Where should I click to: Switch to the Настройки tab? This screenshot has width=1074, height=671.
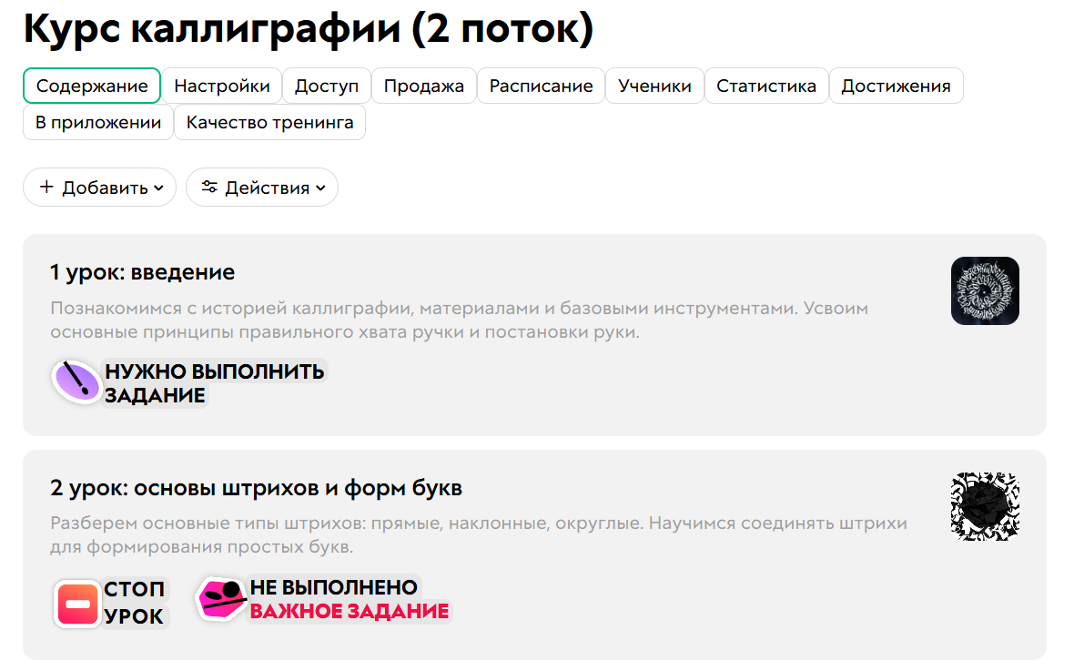pyautogui.click(x=221, y=86)
